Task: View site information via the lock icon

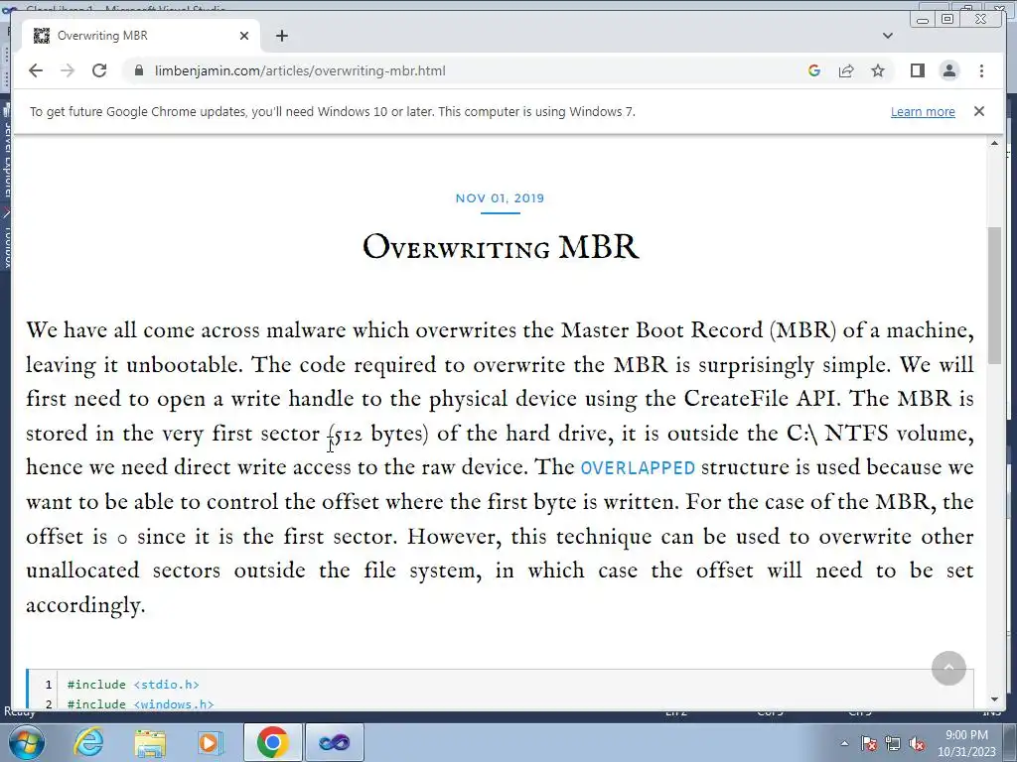Action: coord(138,70)
